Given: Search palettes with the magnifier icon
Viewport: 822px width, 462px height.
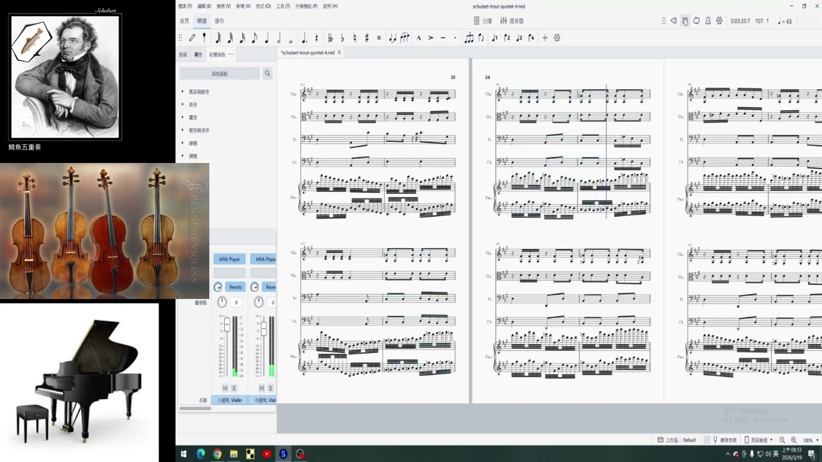Looking at the screenshot, I should [x=268, y=74].
